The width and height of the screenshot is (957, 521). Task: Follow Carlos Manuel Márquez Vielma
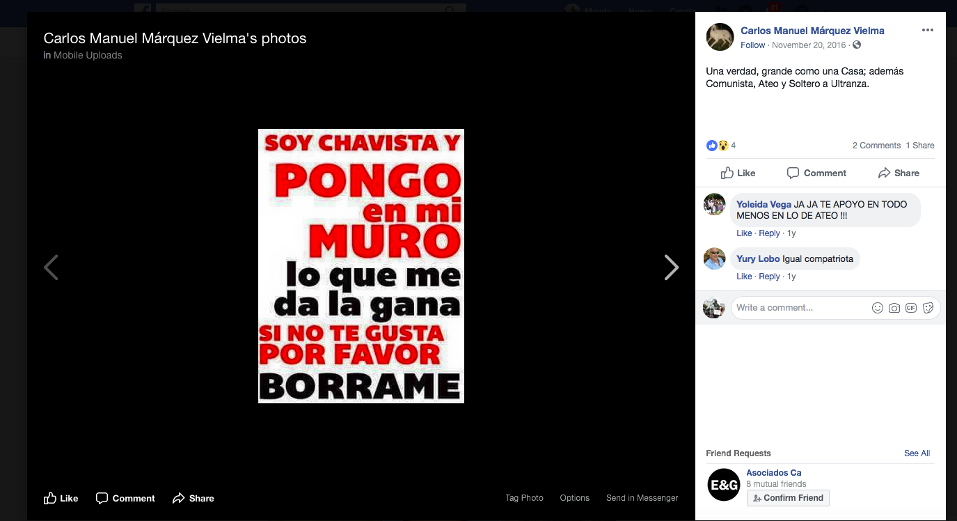coord(752,45)
